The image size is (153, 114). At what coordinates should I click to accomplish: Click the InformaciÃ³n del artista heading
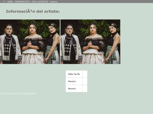33,12
